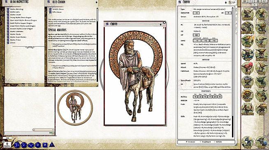This screenshot has height=150, width=269.
Task: Open the Characters sidebar button
Action: [x=247, y=15]
